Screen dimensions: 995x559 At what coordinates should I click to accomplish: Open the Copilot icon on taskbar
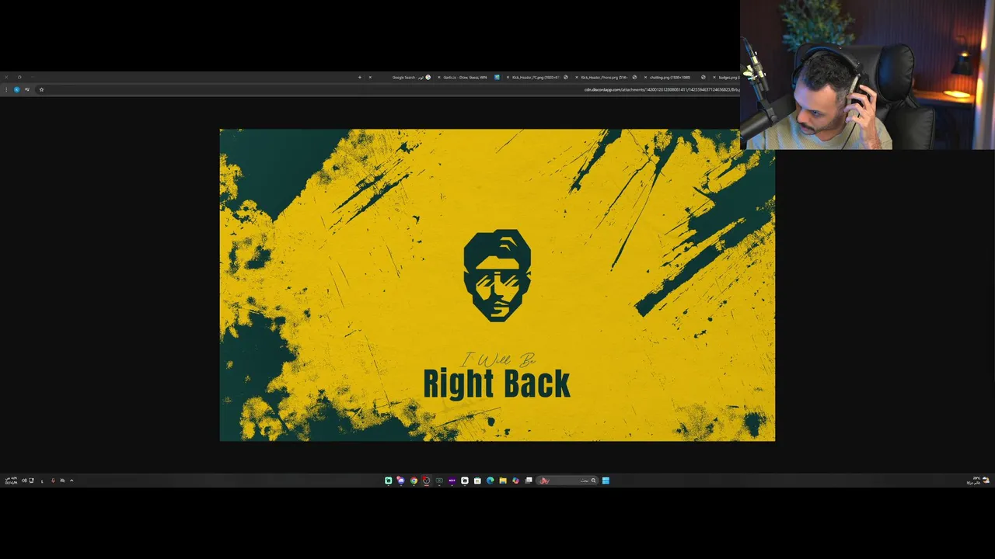click(x=515, y=481)
